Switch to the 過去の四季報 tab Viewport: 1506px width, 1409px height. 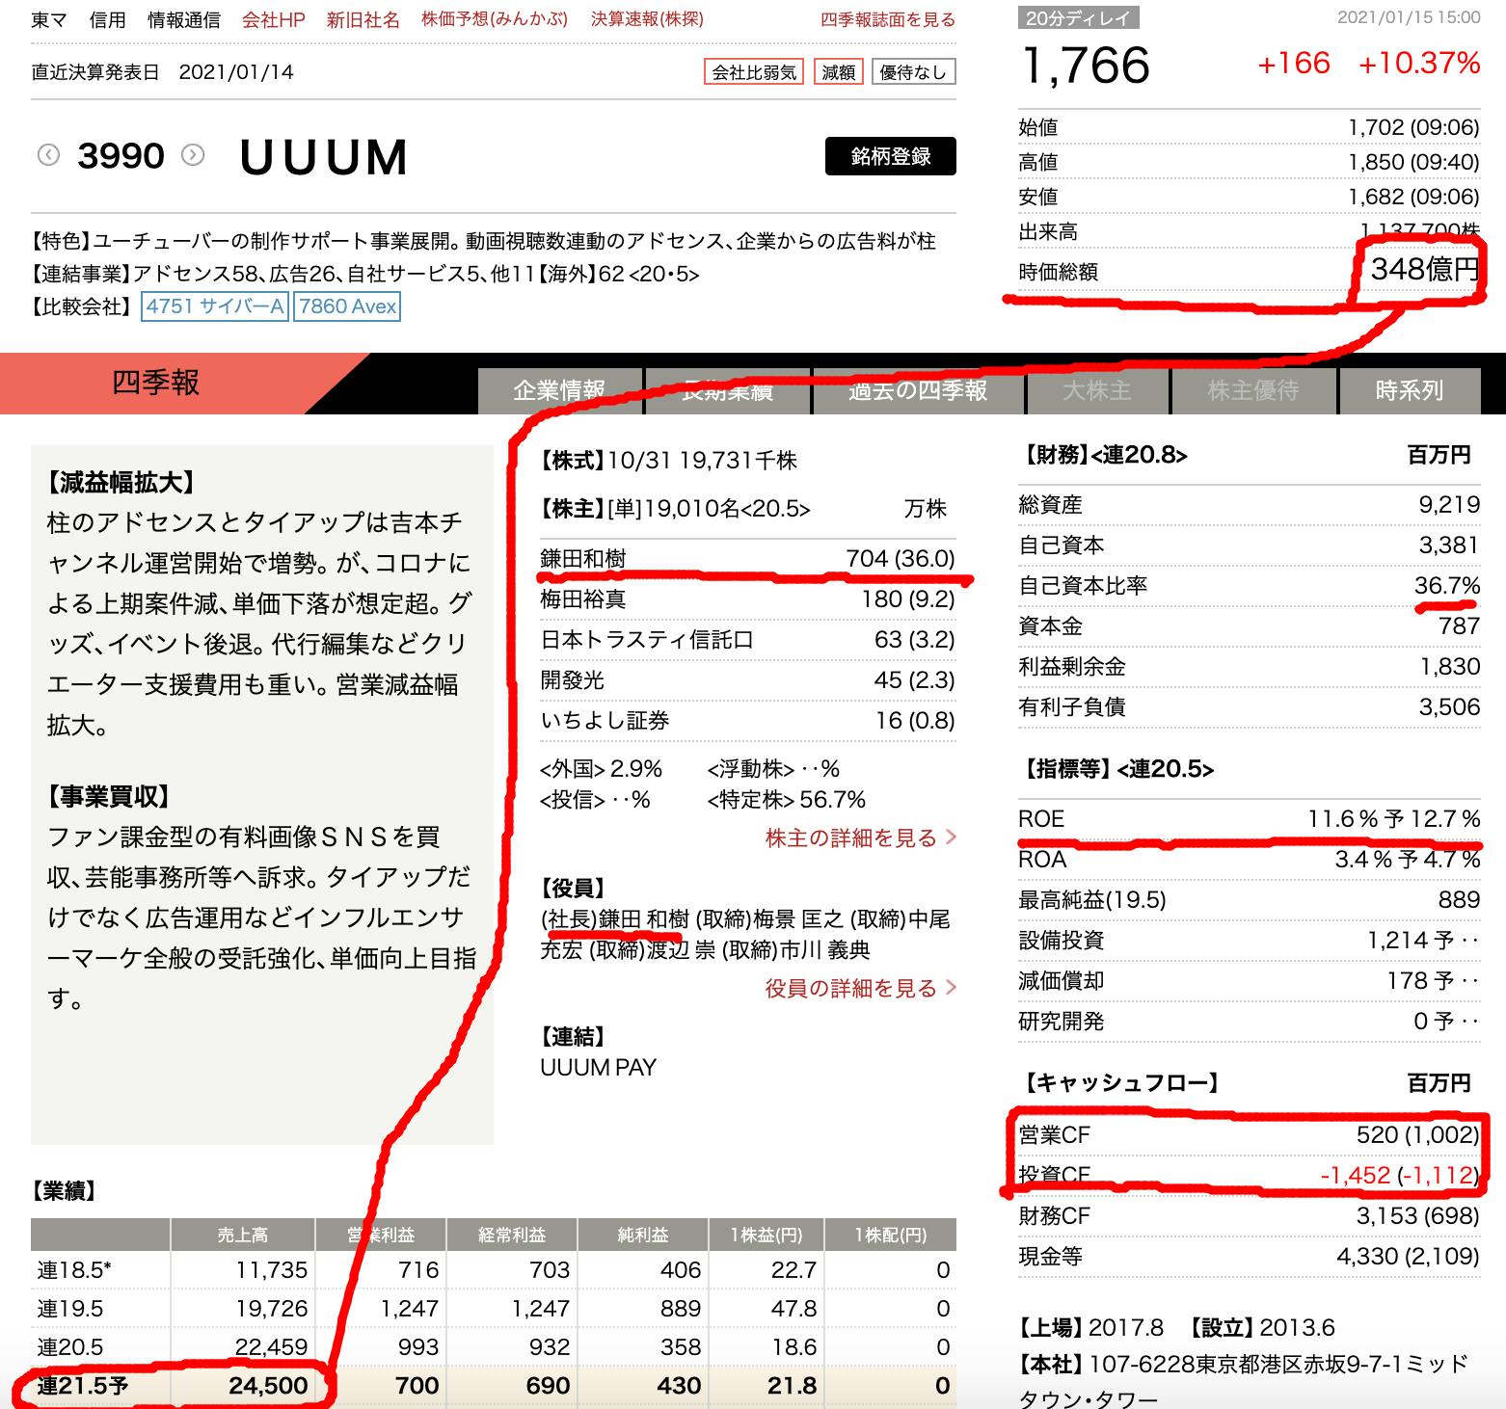pyautogui.click(x=918, y=389)
